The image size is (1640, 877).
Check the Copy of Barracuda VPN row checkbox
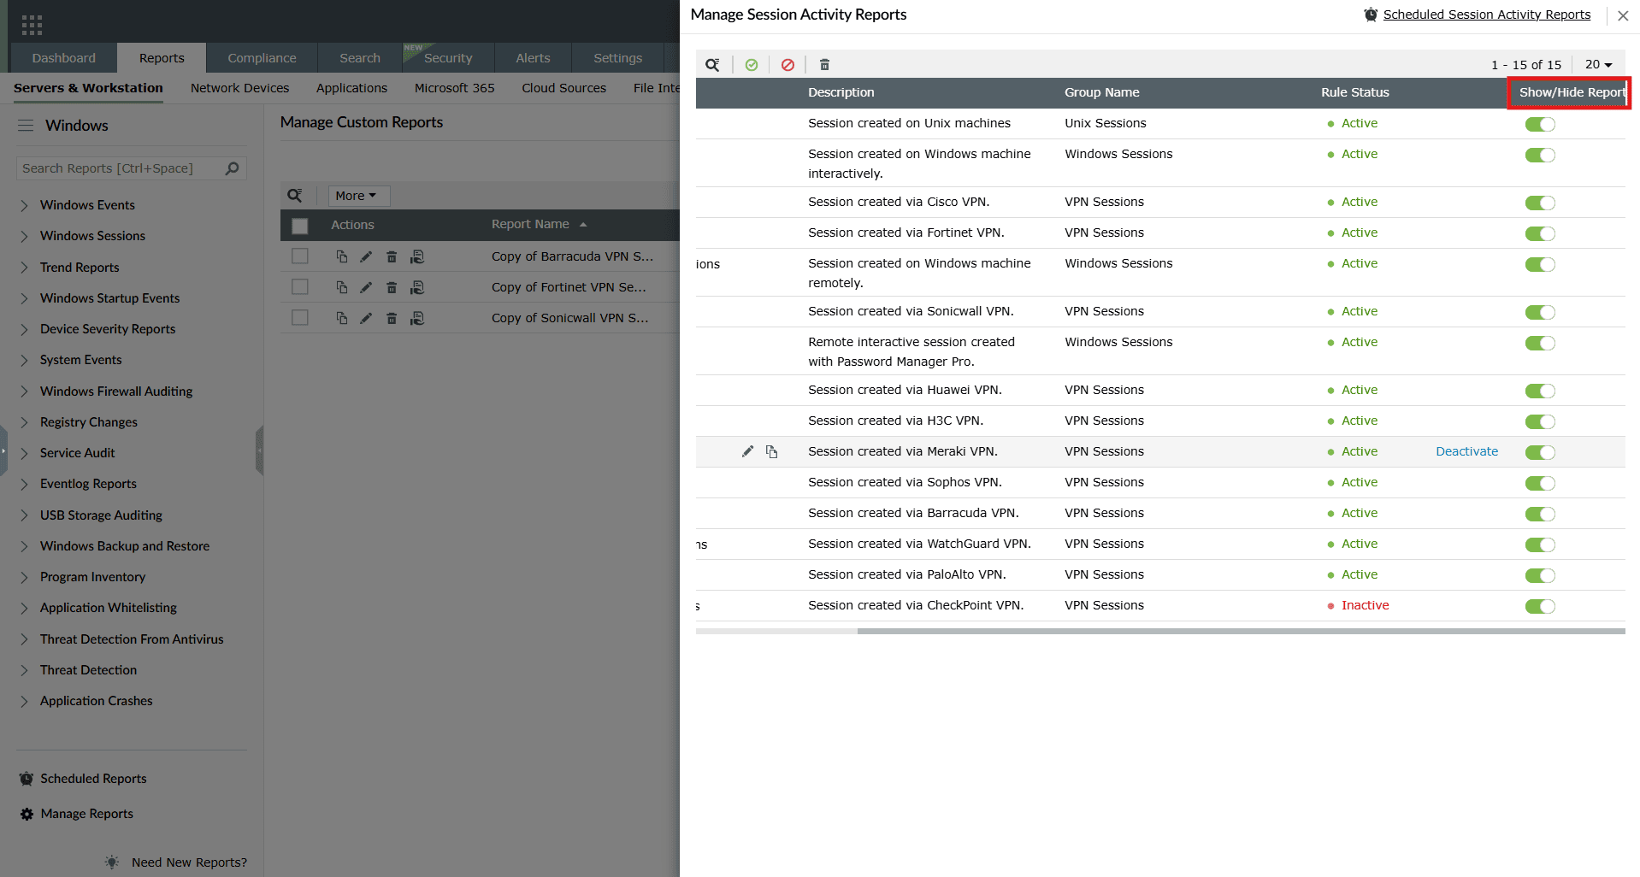pyautogui.click(x=299, y=256)
